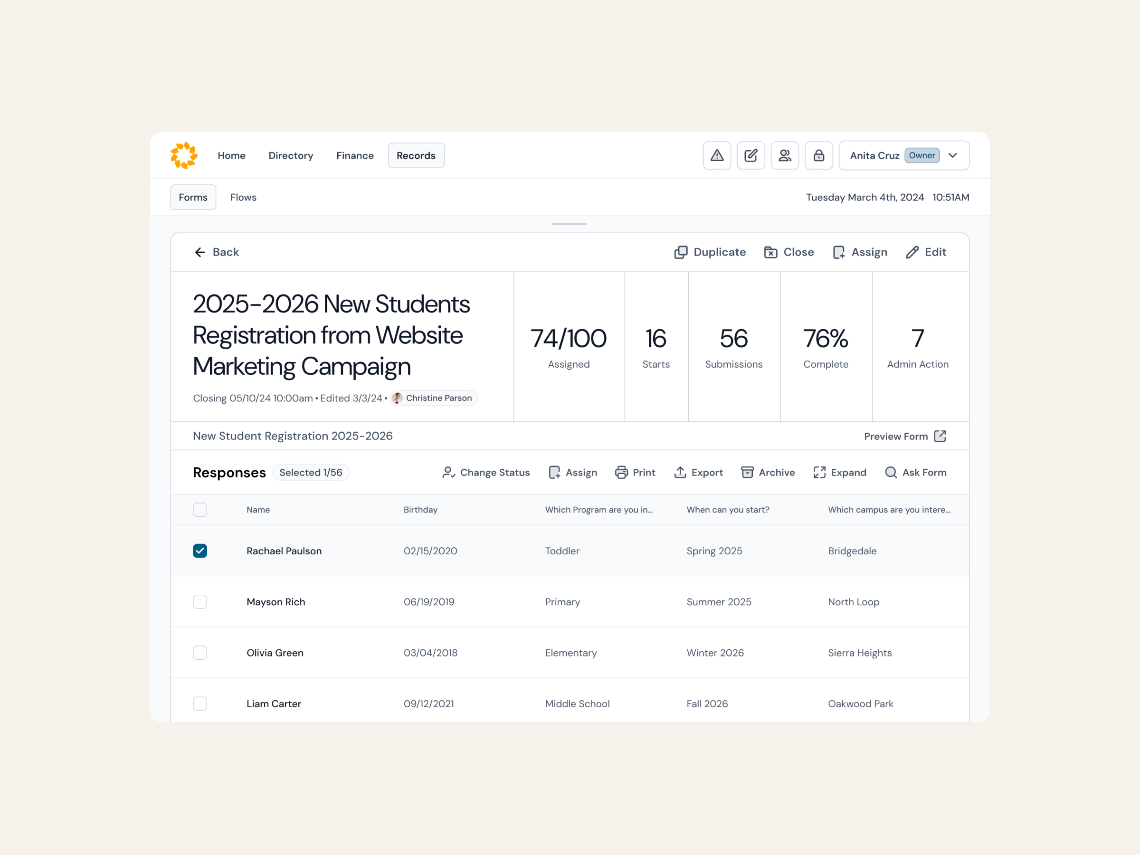This screenshot has height=855, width=1140.
Task: Open the Preview Form link
Action: coord(905,436)
